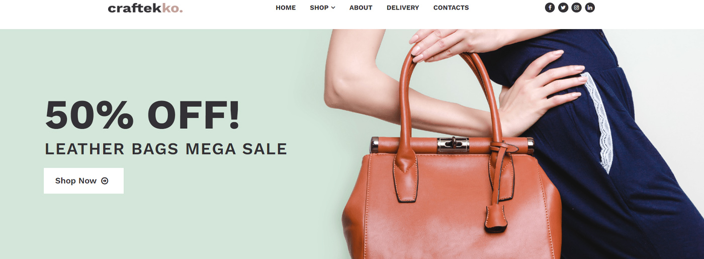The image size is (704, 259).
Task: Open the Twitter social icon
Action: coord(563,8)
